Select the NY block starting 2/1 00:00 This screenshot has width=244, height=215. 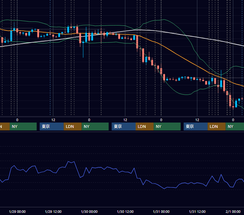(x=235, y=126)
